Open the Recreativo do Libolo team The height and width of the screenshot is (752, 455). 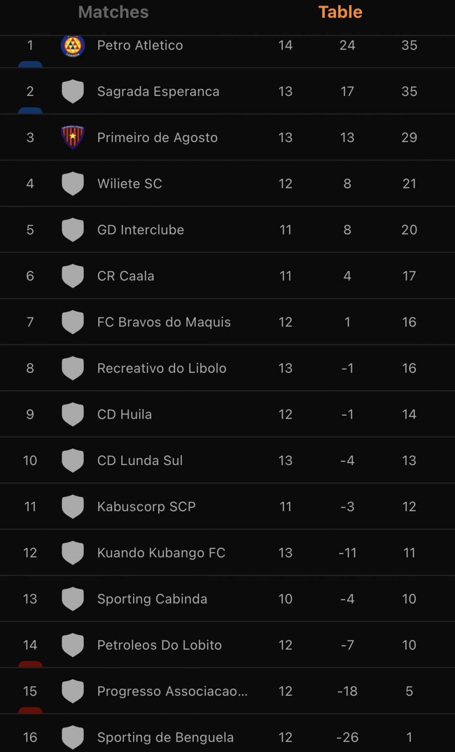point(161,368)
